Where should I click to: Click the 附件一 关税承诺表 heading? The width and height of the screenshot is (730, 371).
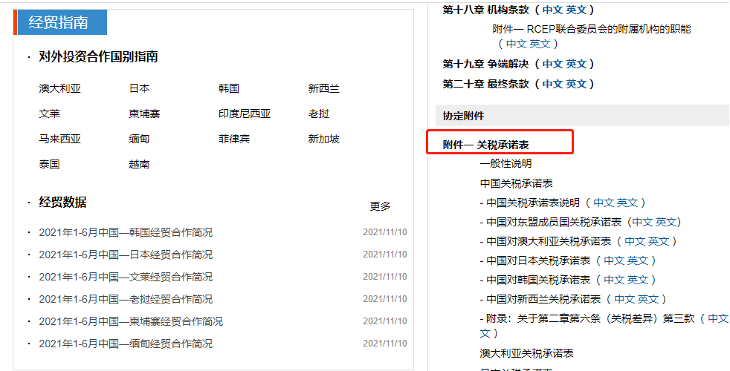click(485, 145)
